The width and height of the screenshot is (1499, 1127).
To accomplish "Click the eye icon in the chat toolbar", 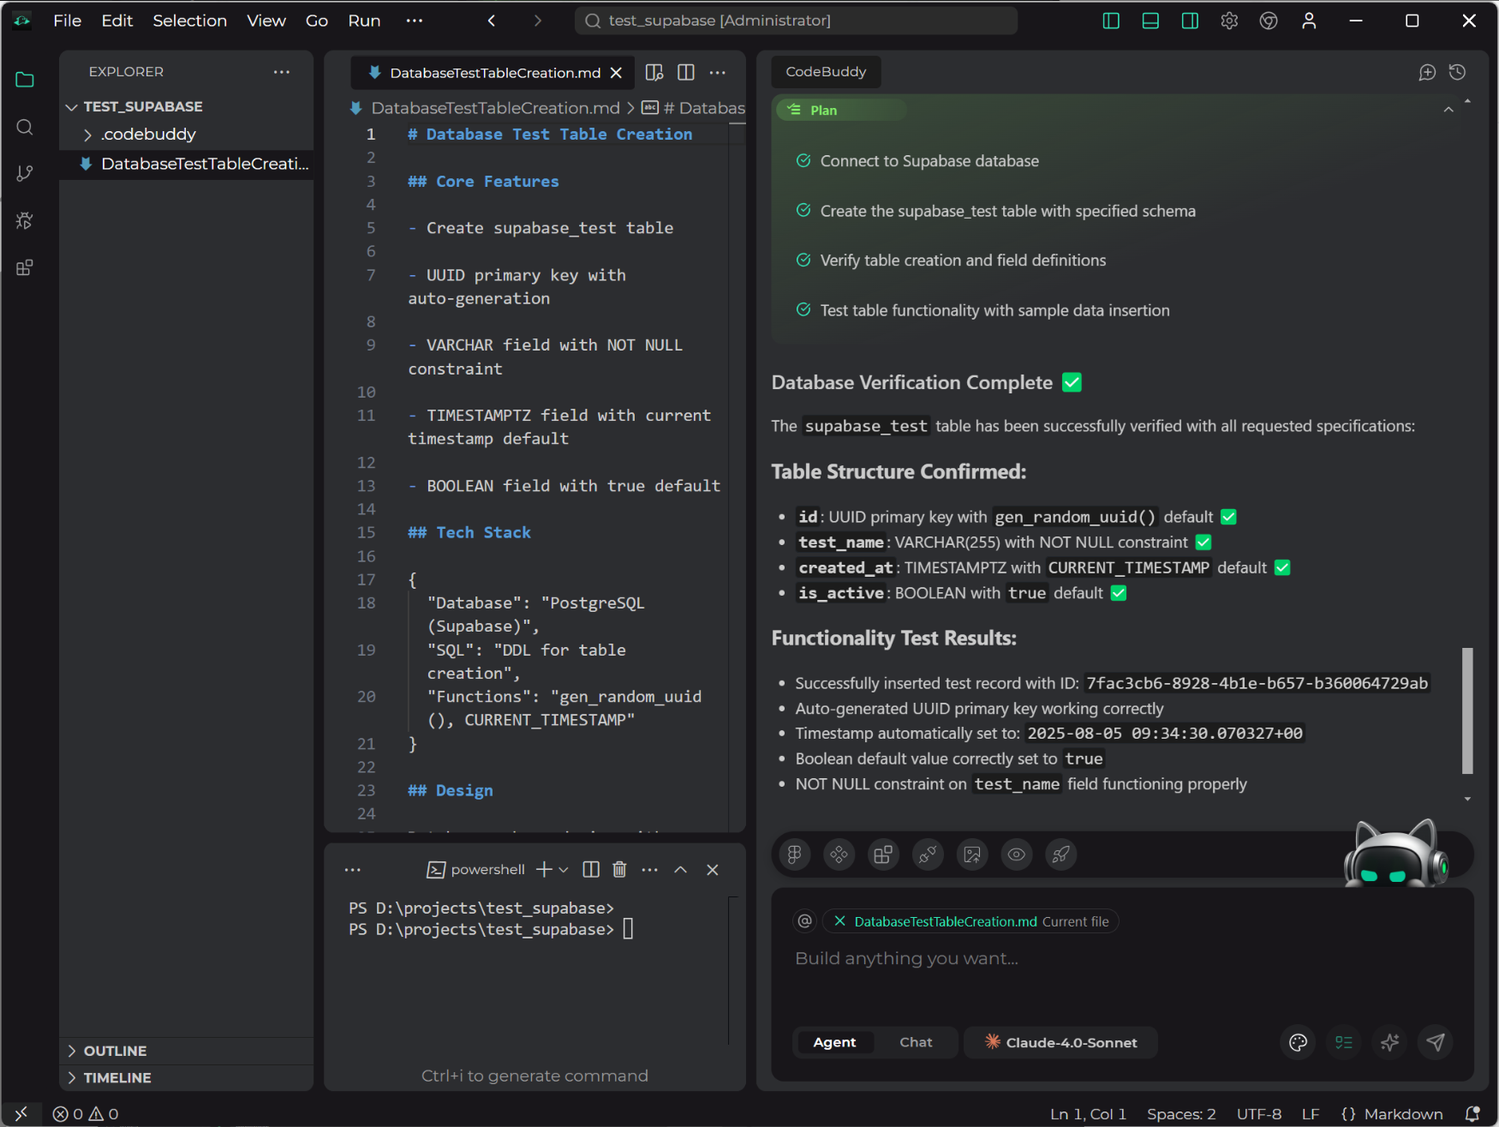I will pyautogui.click(x=1016, y=854).
